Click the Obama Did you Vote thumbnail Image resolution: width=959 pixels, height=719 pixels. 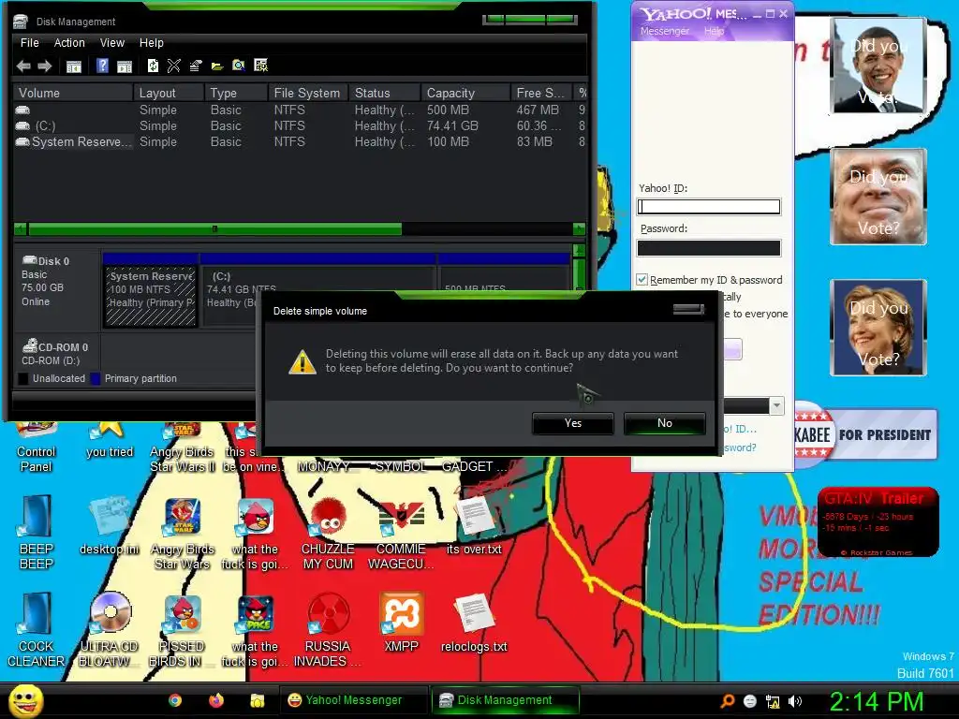coord(878,65)
